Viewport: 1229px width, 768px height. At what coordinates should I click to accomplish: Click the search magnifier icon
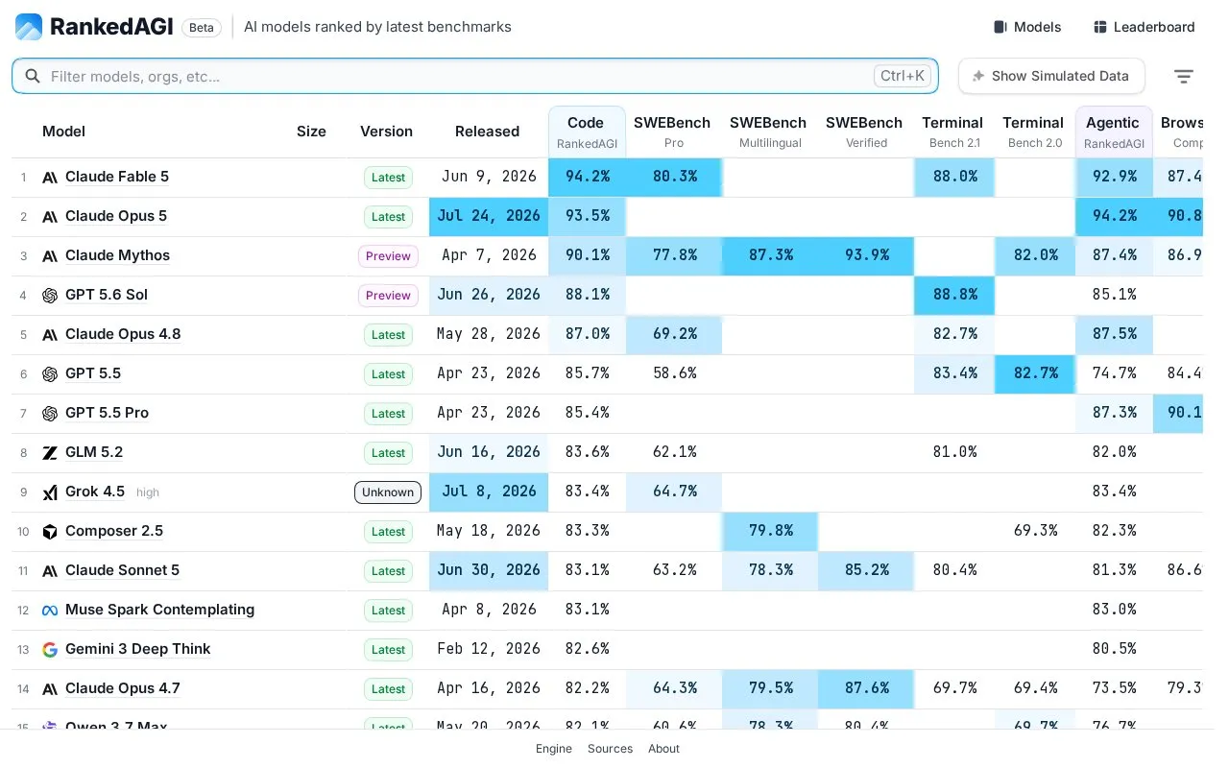click(33, 76)
